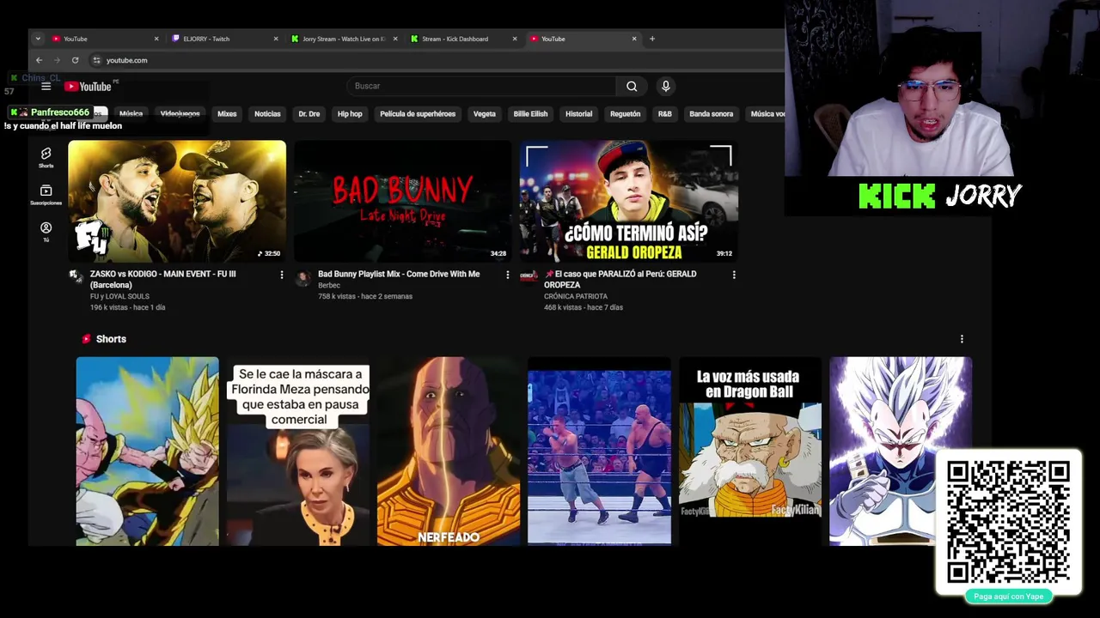The width and height of the screenshot is (1100, 618).
Task: Select the Película de superhéroes chip
Action: point(418,113)
